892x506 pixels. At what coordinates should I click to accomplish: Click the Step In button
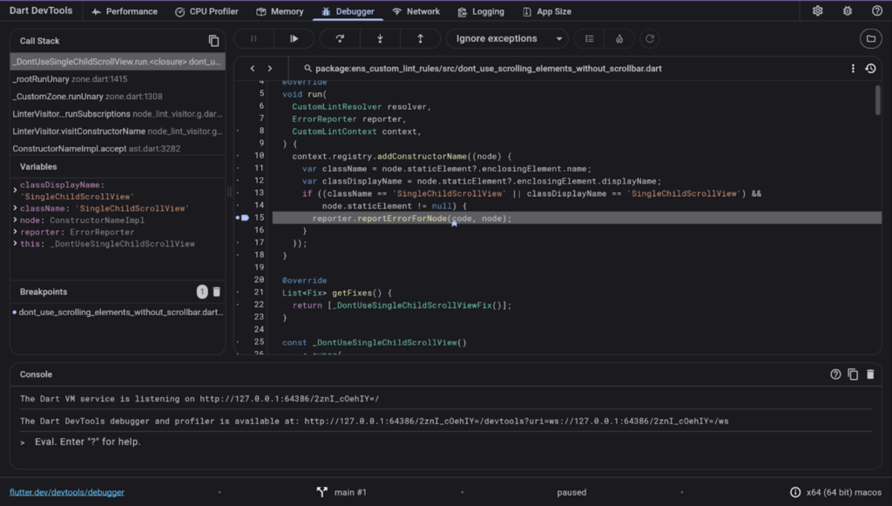point(380,38)
